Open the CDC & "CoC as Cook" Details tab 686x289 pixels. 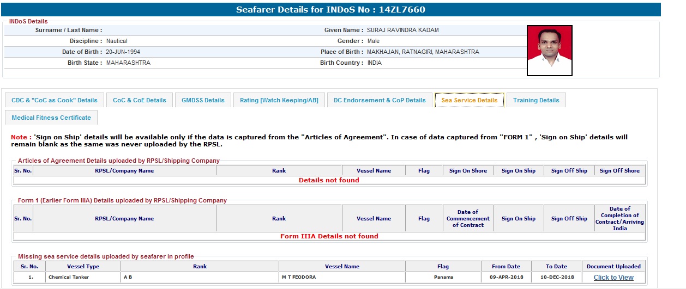55,100
